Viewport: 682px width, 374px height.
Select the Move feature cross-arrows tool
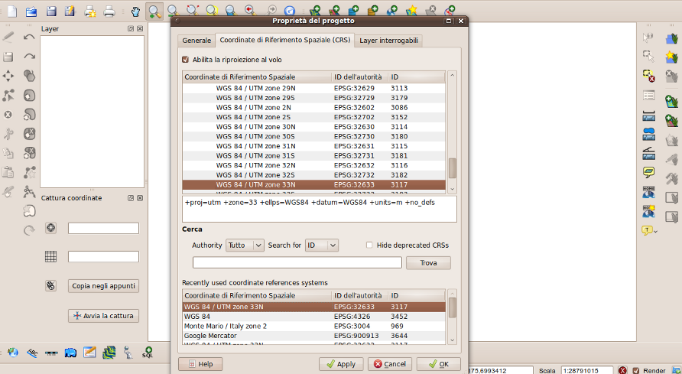coord(8,76)
